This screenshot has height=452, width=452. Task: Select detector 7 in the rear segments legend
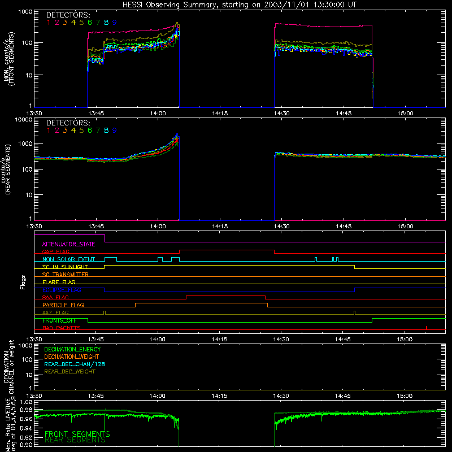click(x=98, y=131)
